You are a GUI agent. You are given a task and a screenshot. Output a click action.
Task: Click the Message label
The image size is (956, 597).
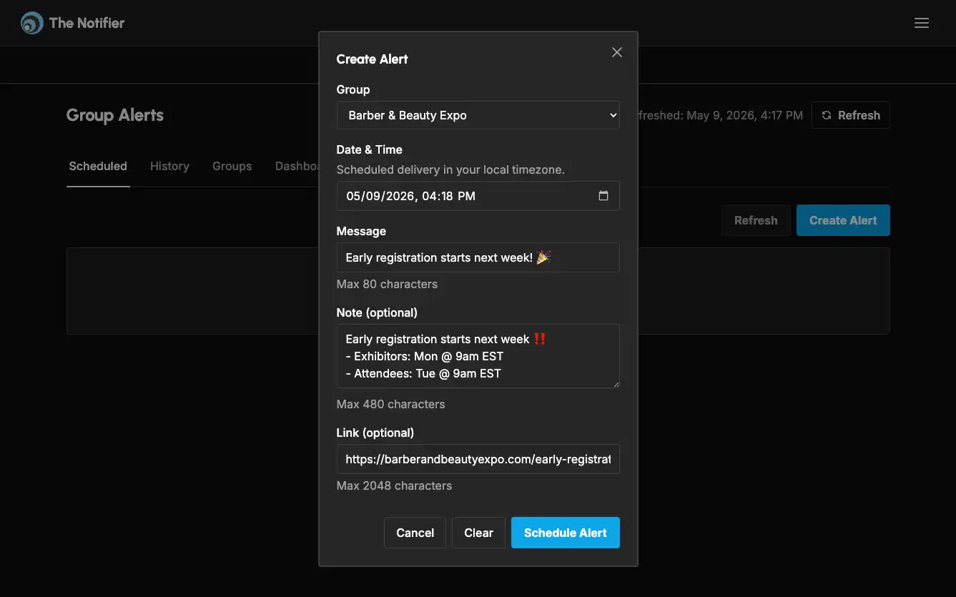coord(361,231)
